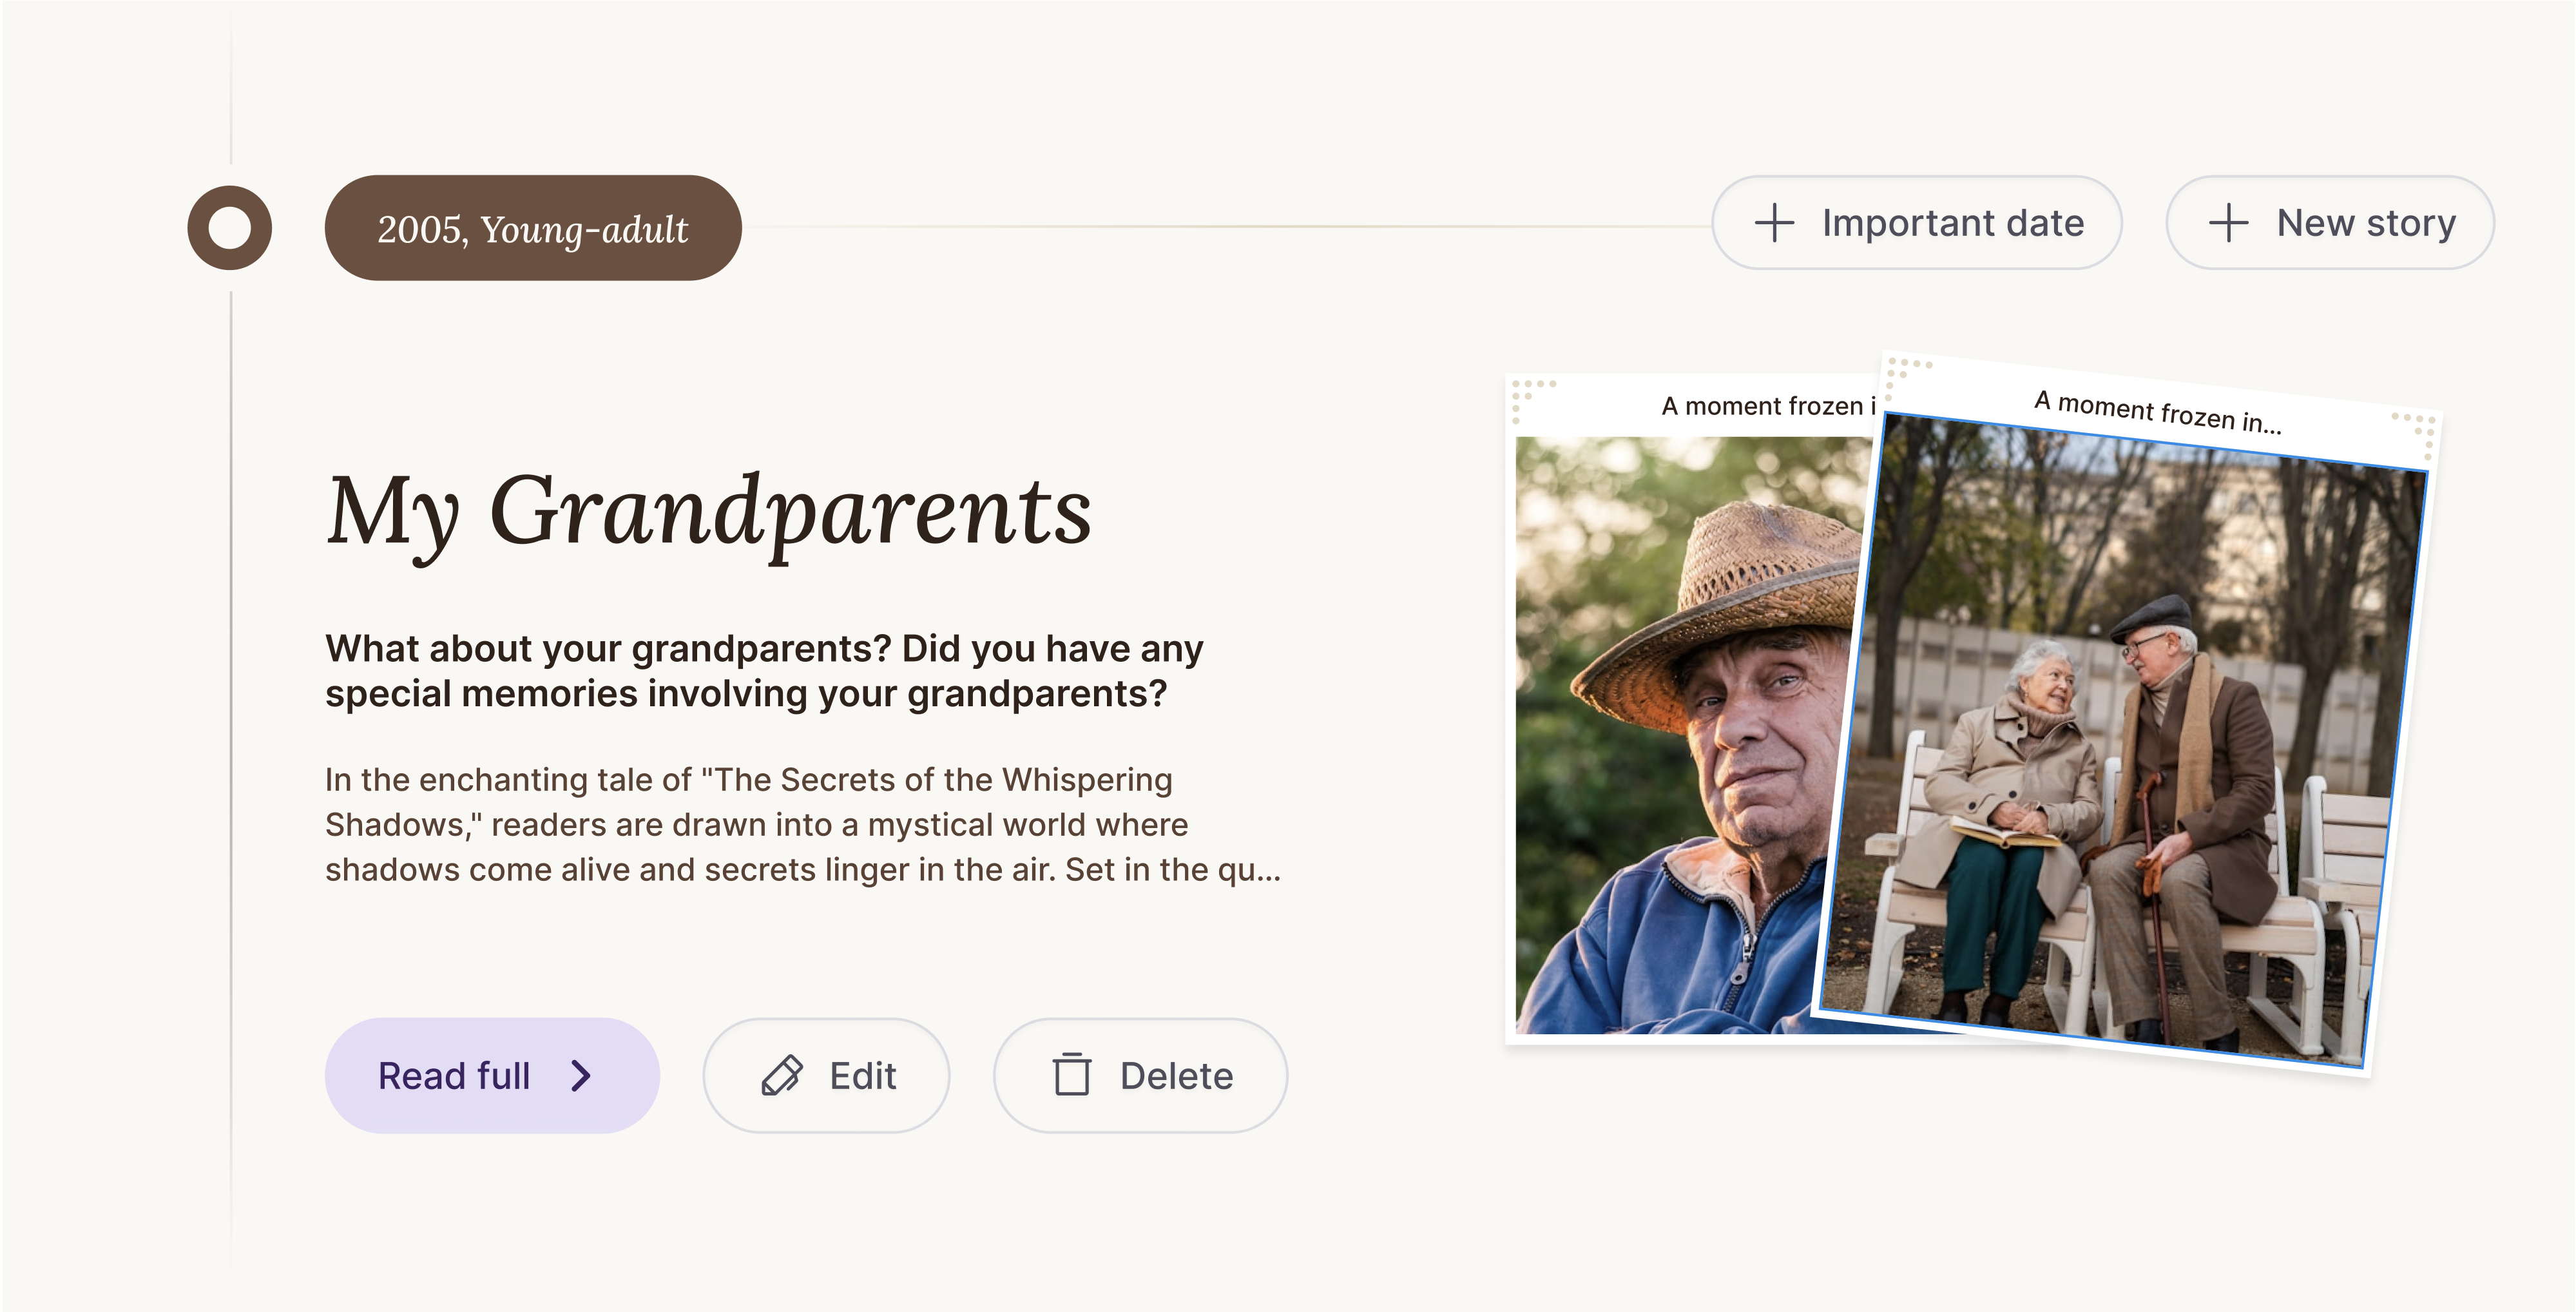The width and height of the screenshot is (2576, 1312).
Task: Click the "Read full" label text
Action: [x=454, y=1076]
